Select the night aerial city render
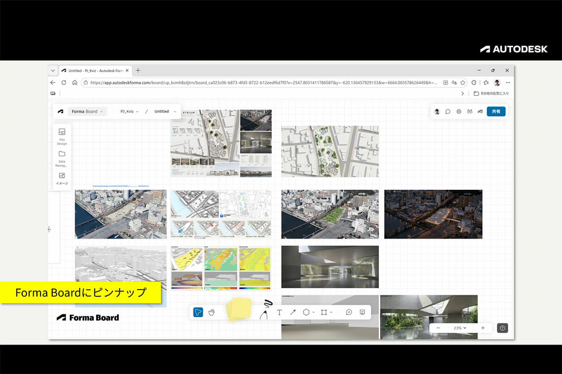 point(433,214)
